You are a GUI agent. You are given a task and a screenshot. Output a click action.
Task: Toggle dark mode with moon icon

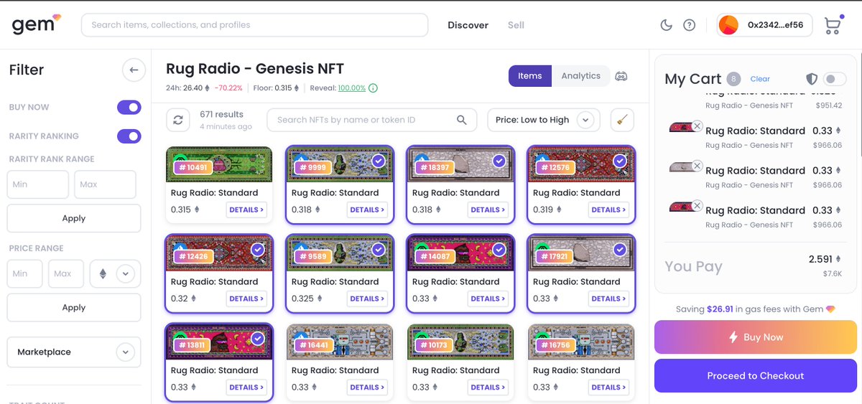tap(667, 25)
